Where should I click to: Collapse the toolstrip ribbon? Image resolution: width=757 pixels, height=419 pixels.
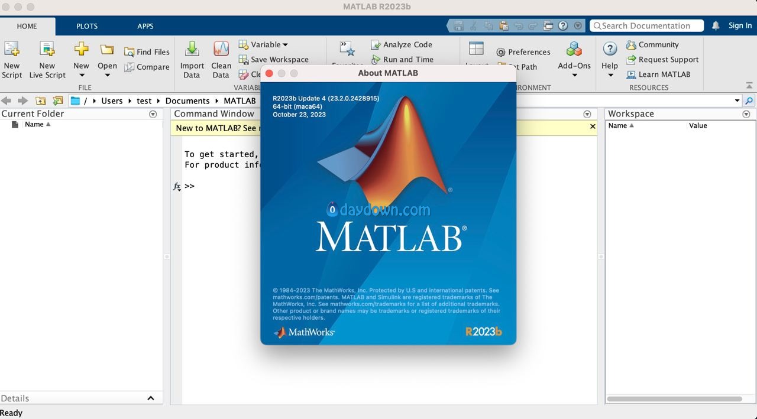pyautogui.click(x=749, y=86)
